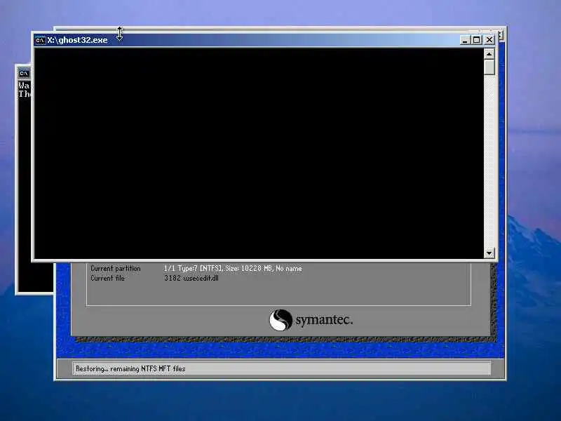This screenshot has width=561, height=421.
Task: Click the X:\ghost32.exe title bar text
Action: (77, 40)
